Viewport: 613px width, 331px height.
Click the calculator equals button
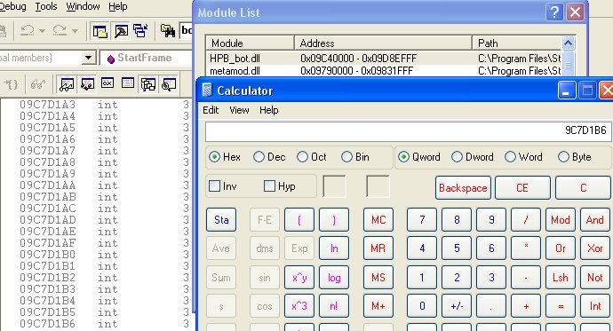pos(561,306)
